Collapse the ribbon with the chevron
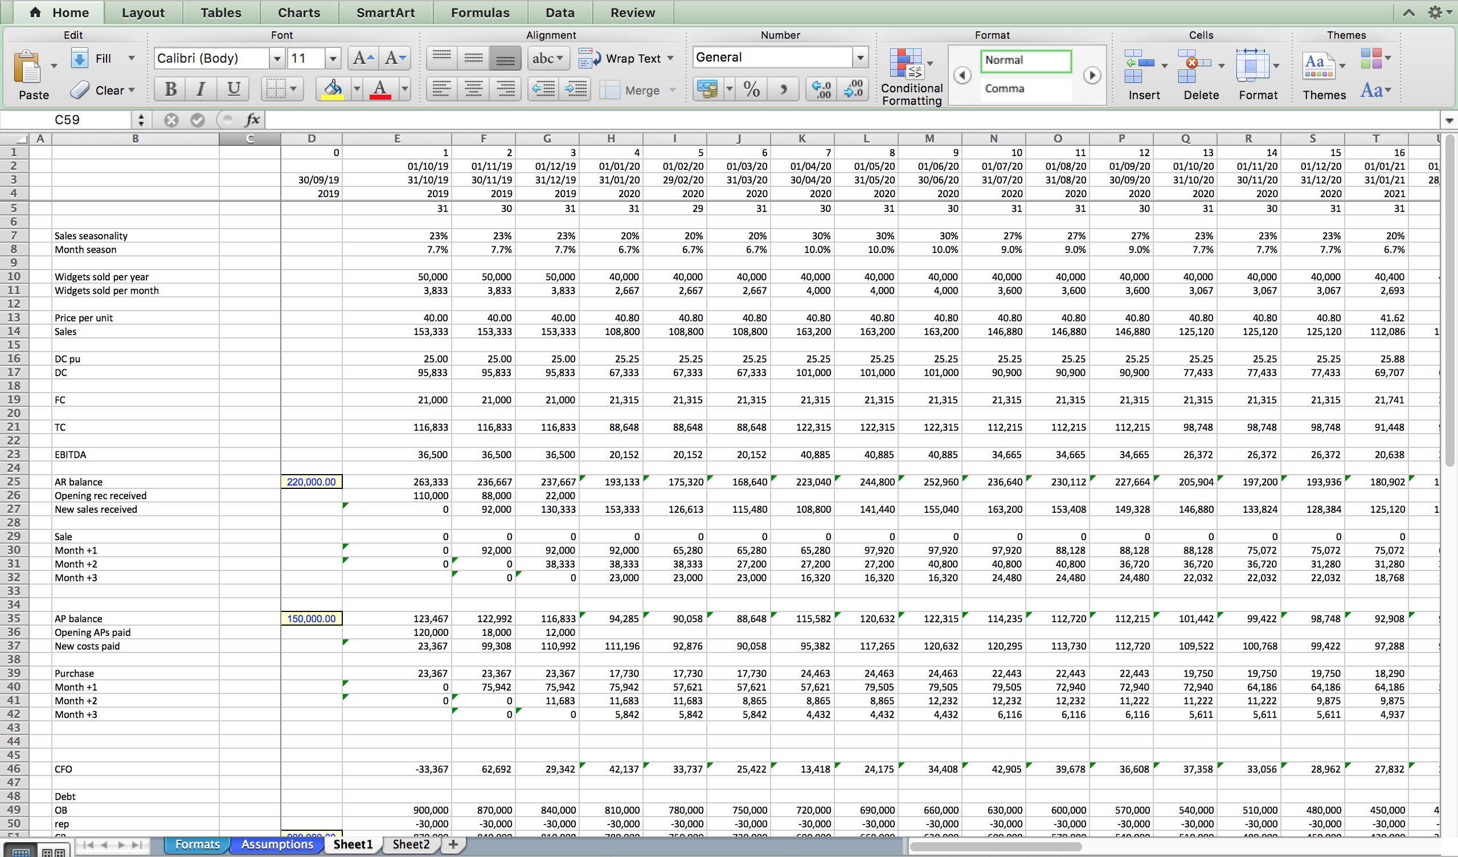Image resolution: width=1458 pixels, height=857 pixels. pos(1409,12)
